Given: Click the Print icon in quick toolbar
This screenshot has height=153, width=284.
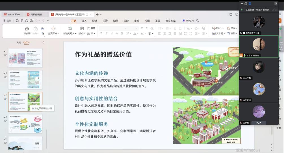Looking at the screenshot, I should [27, 21].
